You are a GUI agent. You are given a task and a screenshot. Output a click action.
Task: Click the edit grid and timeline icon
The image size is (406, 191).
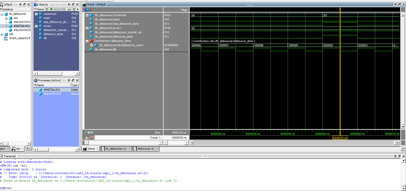(89, 133)
